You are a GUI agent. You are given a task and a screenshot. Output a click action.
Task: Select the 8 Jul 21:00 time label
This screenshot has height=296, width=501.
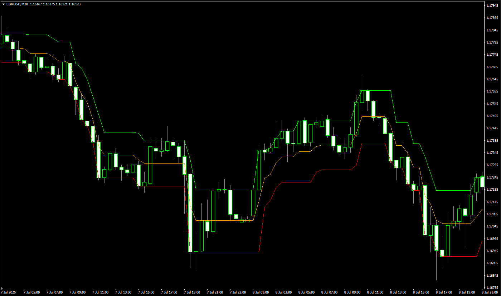pos(490,292)
